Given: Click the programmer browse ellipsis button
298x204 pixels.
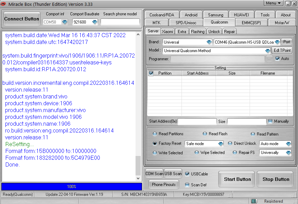Looking at the screenshot, I should point(269,59).
